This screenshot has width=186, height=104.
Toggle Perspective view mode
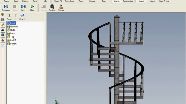128,1
